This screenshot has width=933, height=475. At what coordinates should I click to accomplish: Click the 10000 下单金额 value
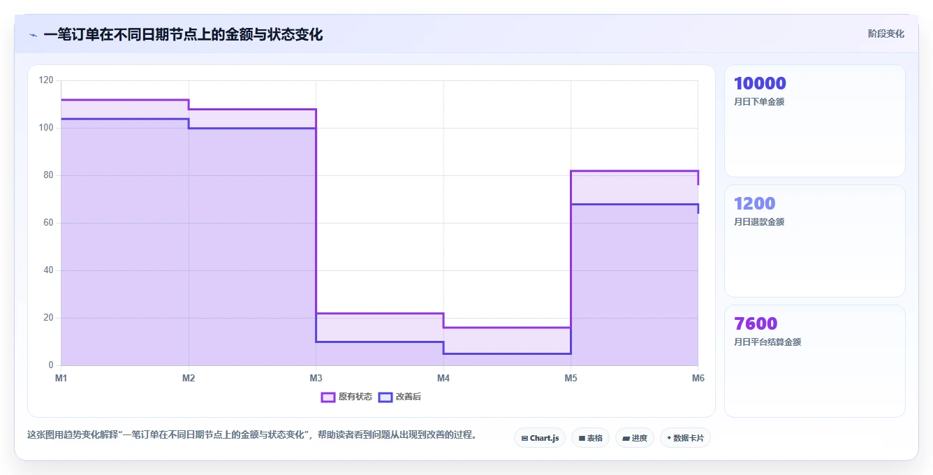coord(760,83)
